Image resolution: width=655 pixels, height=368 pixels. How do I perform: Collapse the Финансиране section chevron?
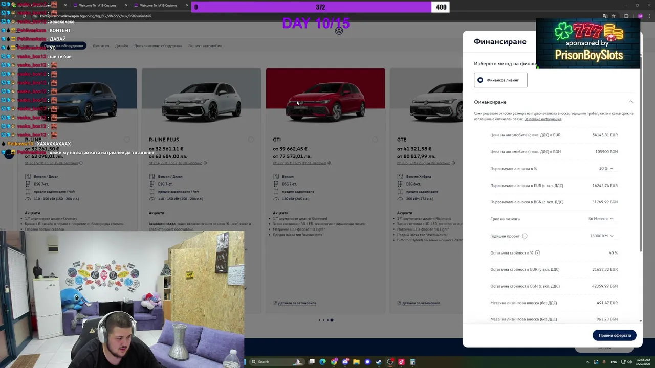click(630, 102)
